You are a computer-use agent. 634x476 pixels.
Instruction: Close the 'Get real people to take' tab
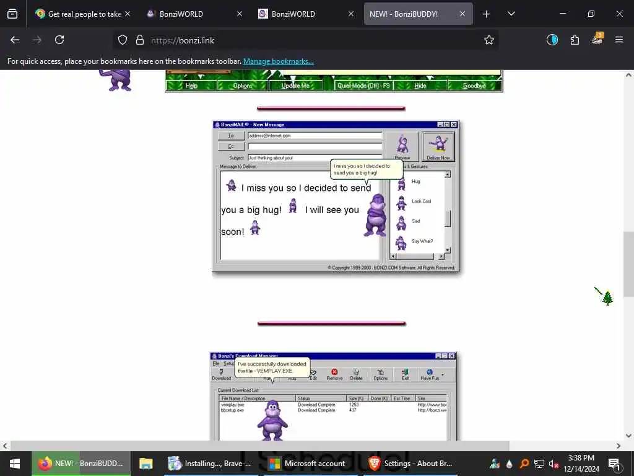coord(128,14)
